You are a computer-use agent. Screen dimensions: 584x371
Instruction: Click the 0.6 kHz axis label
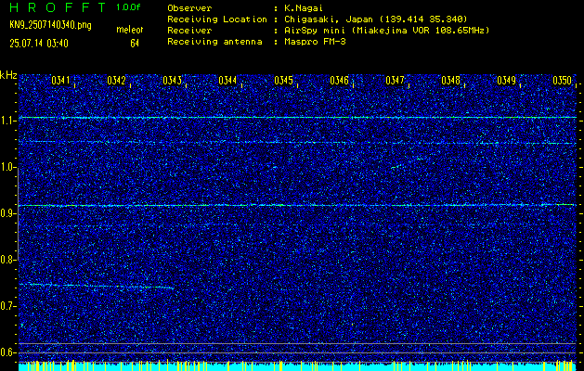coord(6,352)
